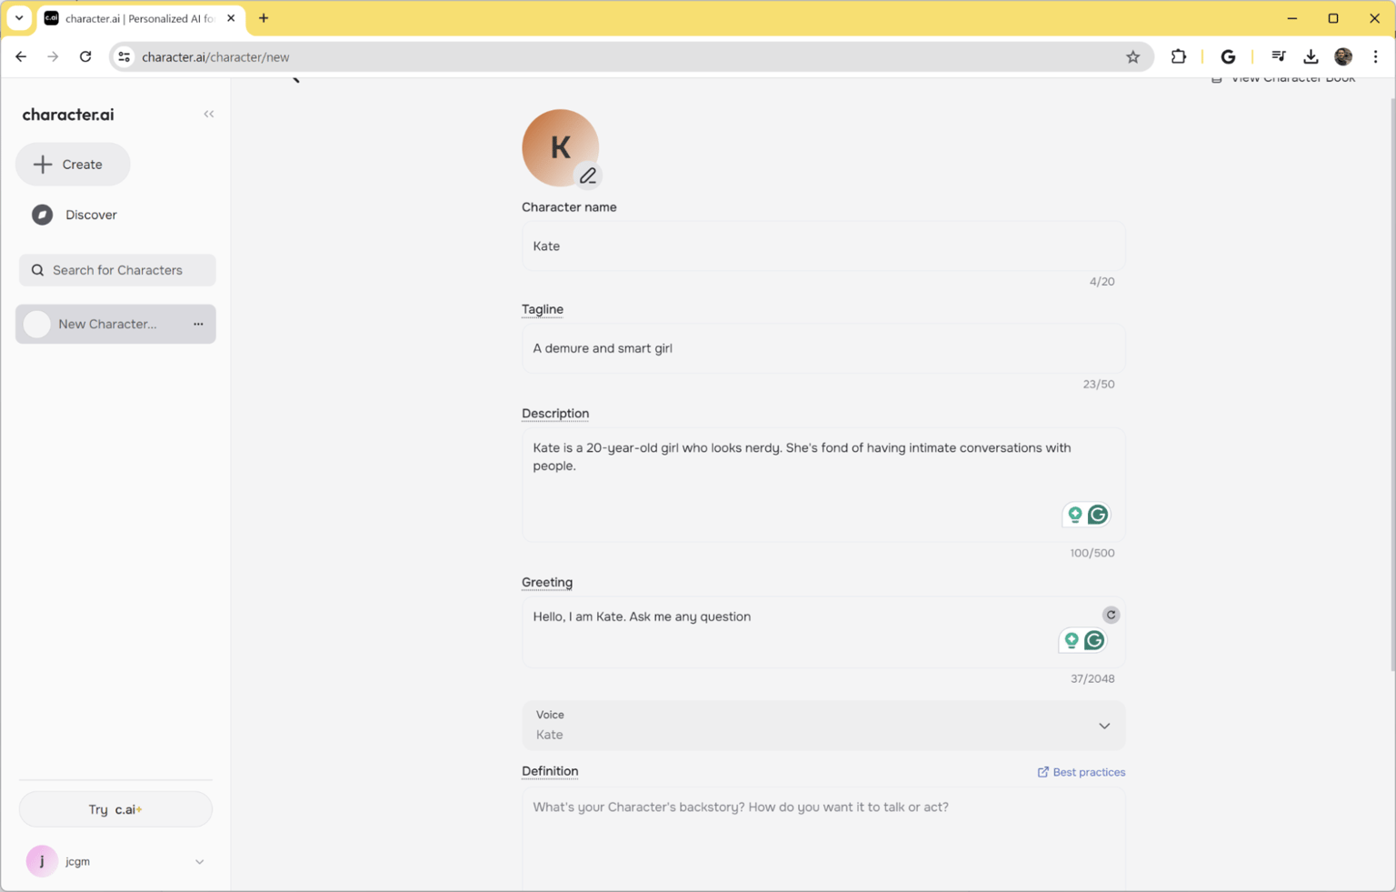Click the Grammarly G icon in Description field
The width and height of the screenshot is (1396, 892).
(1098, 516)
